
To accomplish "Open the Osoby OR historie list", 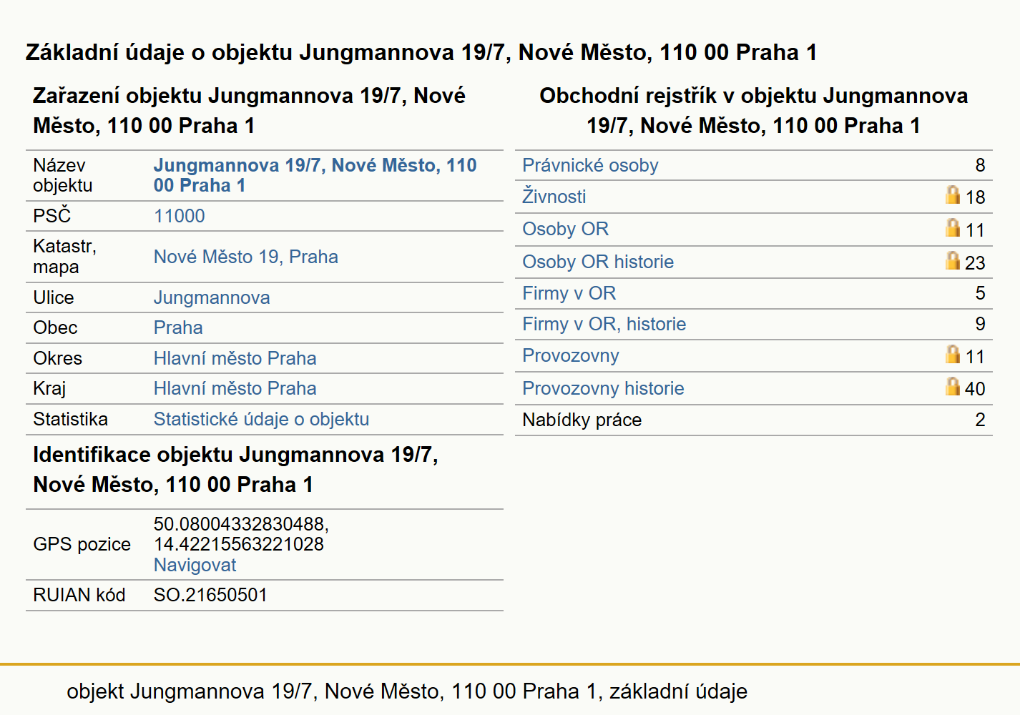I will [598, 262].
